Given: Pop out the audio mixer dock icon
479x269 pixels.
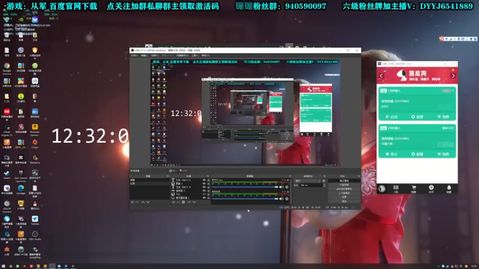Looking at the screenshot, I should pyautogui.click(x=290, y=176).
